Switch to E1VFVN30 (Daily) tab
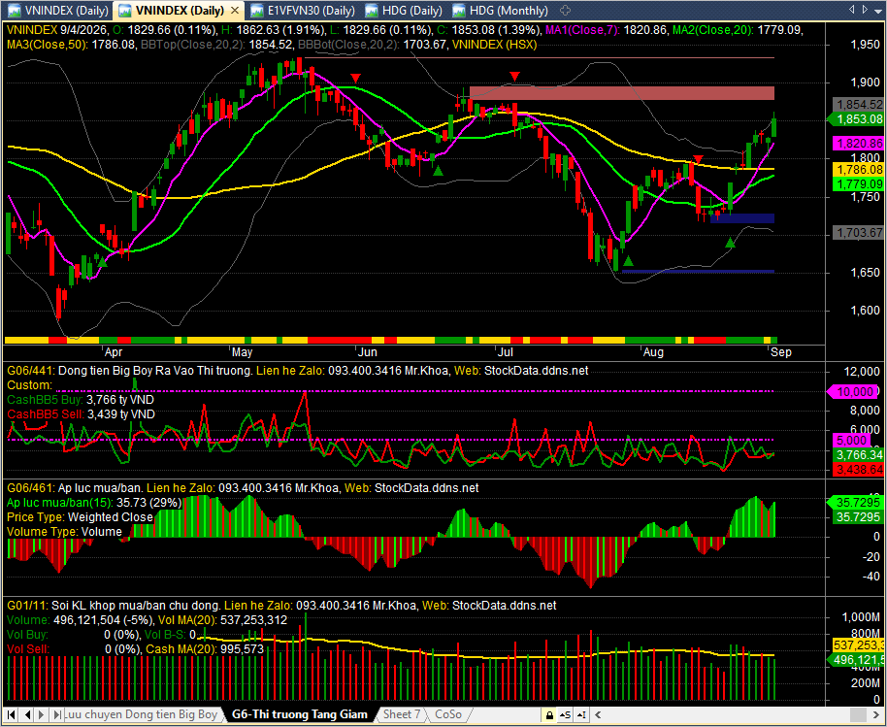This screenshot has width=887, height=727. click(303, 10)
